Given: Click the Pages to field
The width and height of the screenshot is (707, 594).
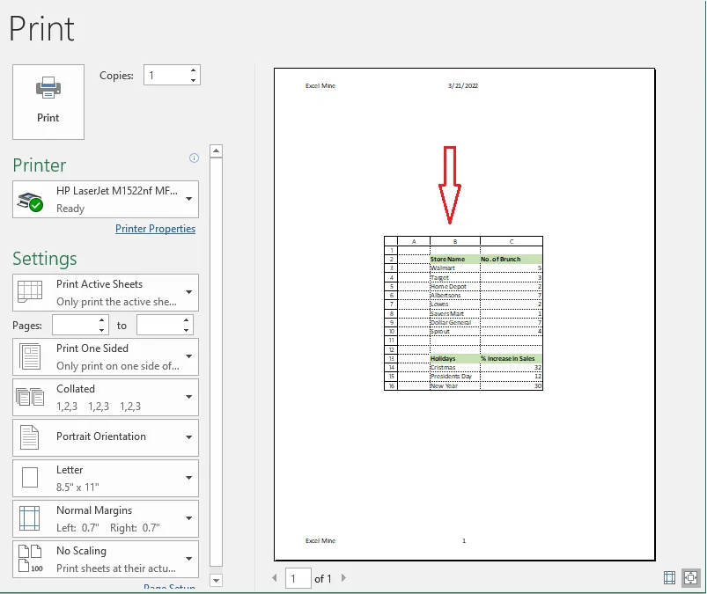Looking at the screenshot, I should click(x=159, y=325).
